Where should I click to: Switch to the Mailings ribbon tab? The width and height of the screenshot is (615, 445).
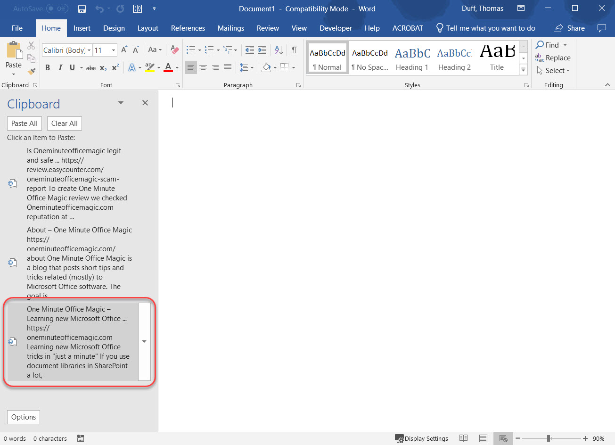(x=230, y=28)
